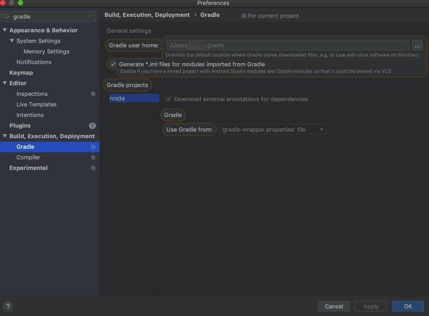Open the Use Gradle from dropdown

click(272, 129)
